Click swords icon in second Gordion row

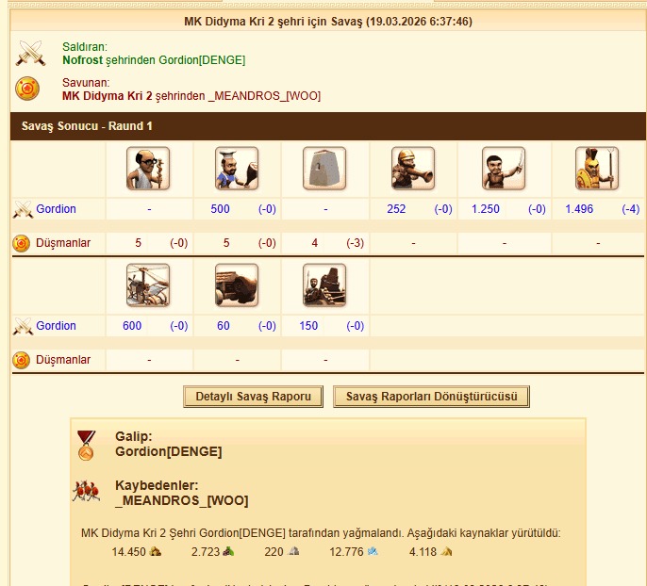click(23, 326)
